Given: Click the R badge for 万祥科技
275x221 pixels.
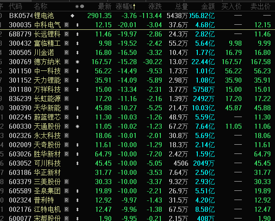Looking at the screenshot, I should (x=66, y=89).
